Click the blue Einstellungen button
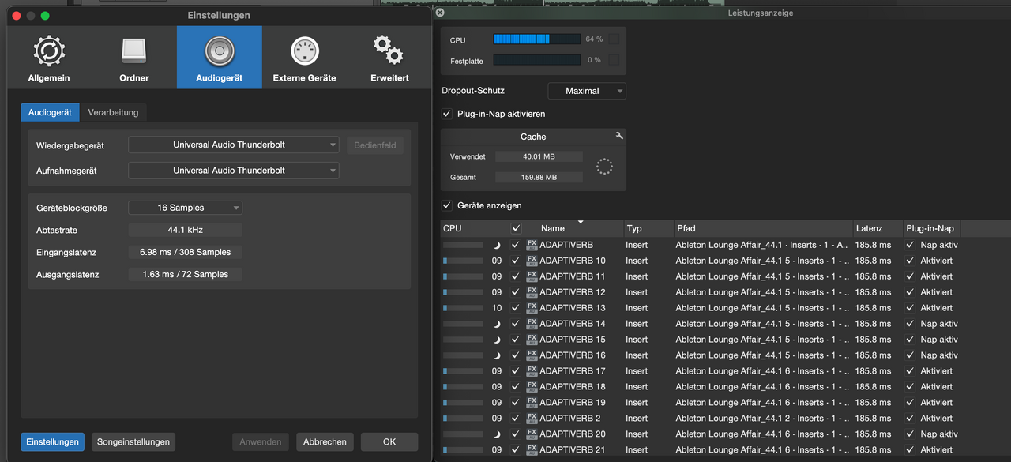 click(x=52, y=441)
